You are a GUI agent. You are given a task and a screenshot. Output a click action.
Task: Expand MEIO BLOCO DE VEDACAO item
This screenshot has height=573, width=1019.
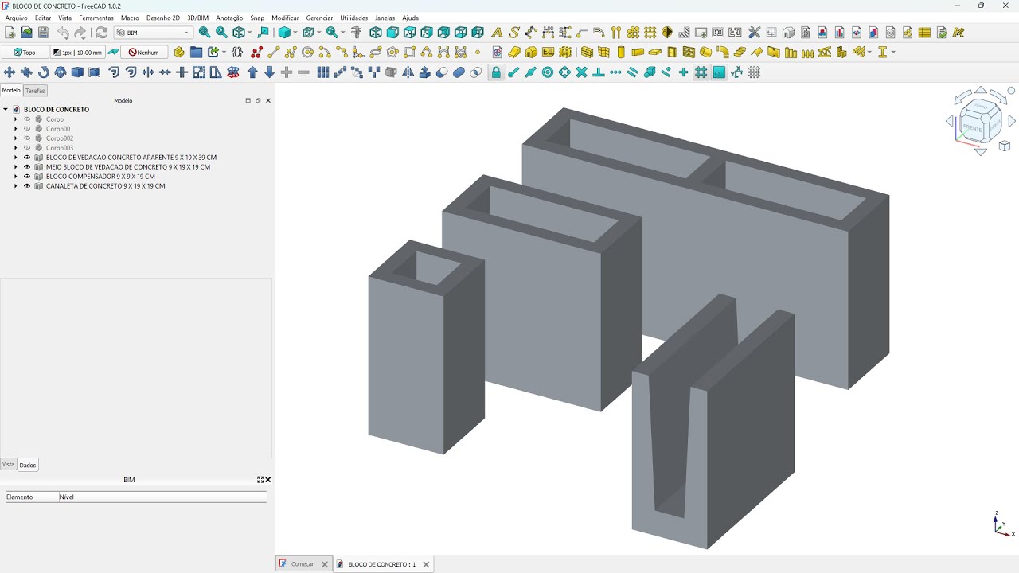(x=16, y=167)
